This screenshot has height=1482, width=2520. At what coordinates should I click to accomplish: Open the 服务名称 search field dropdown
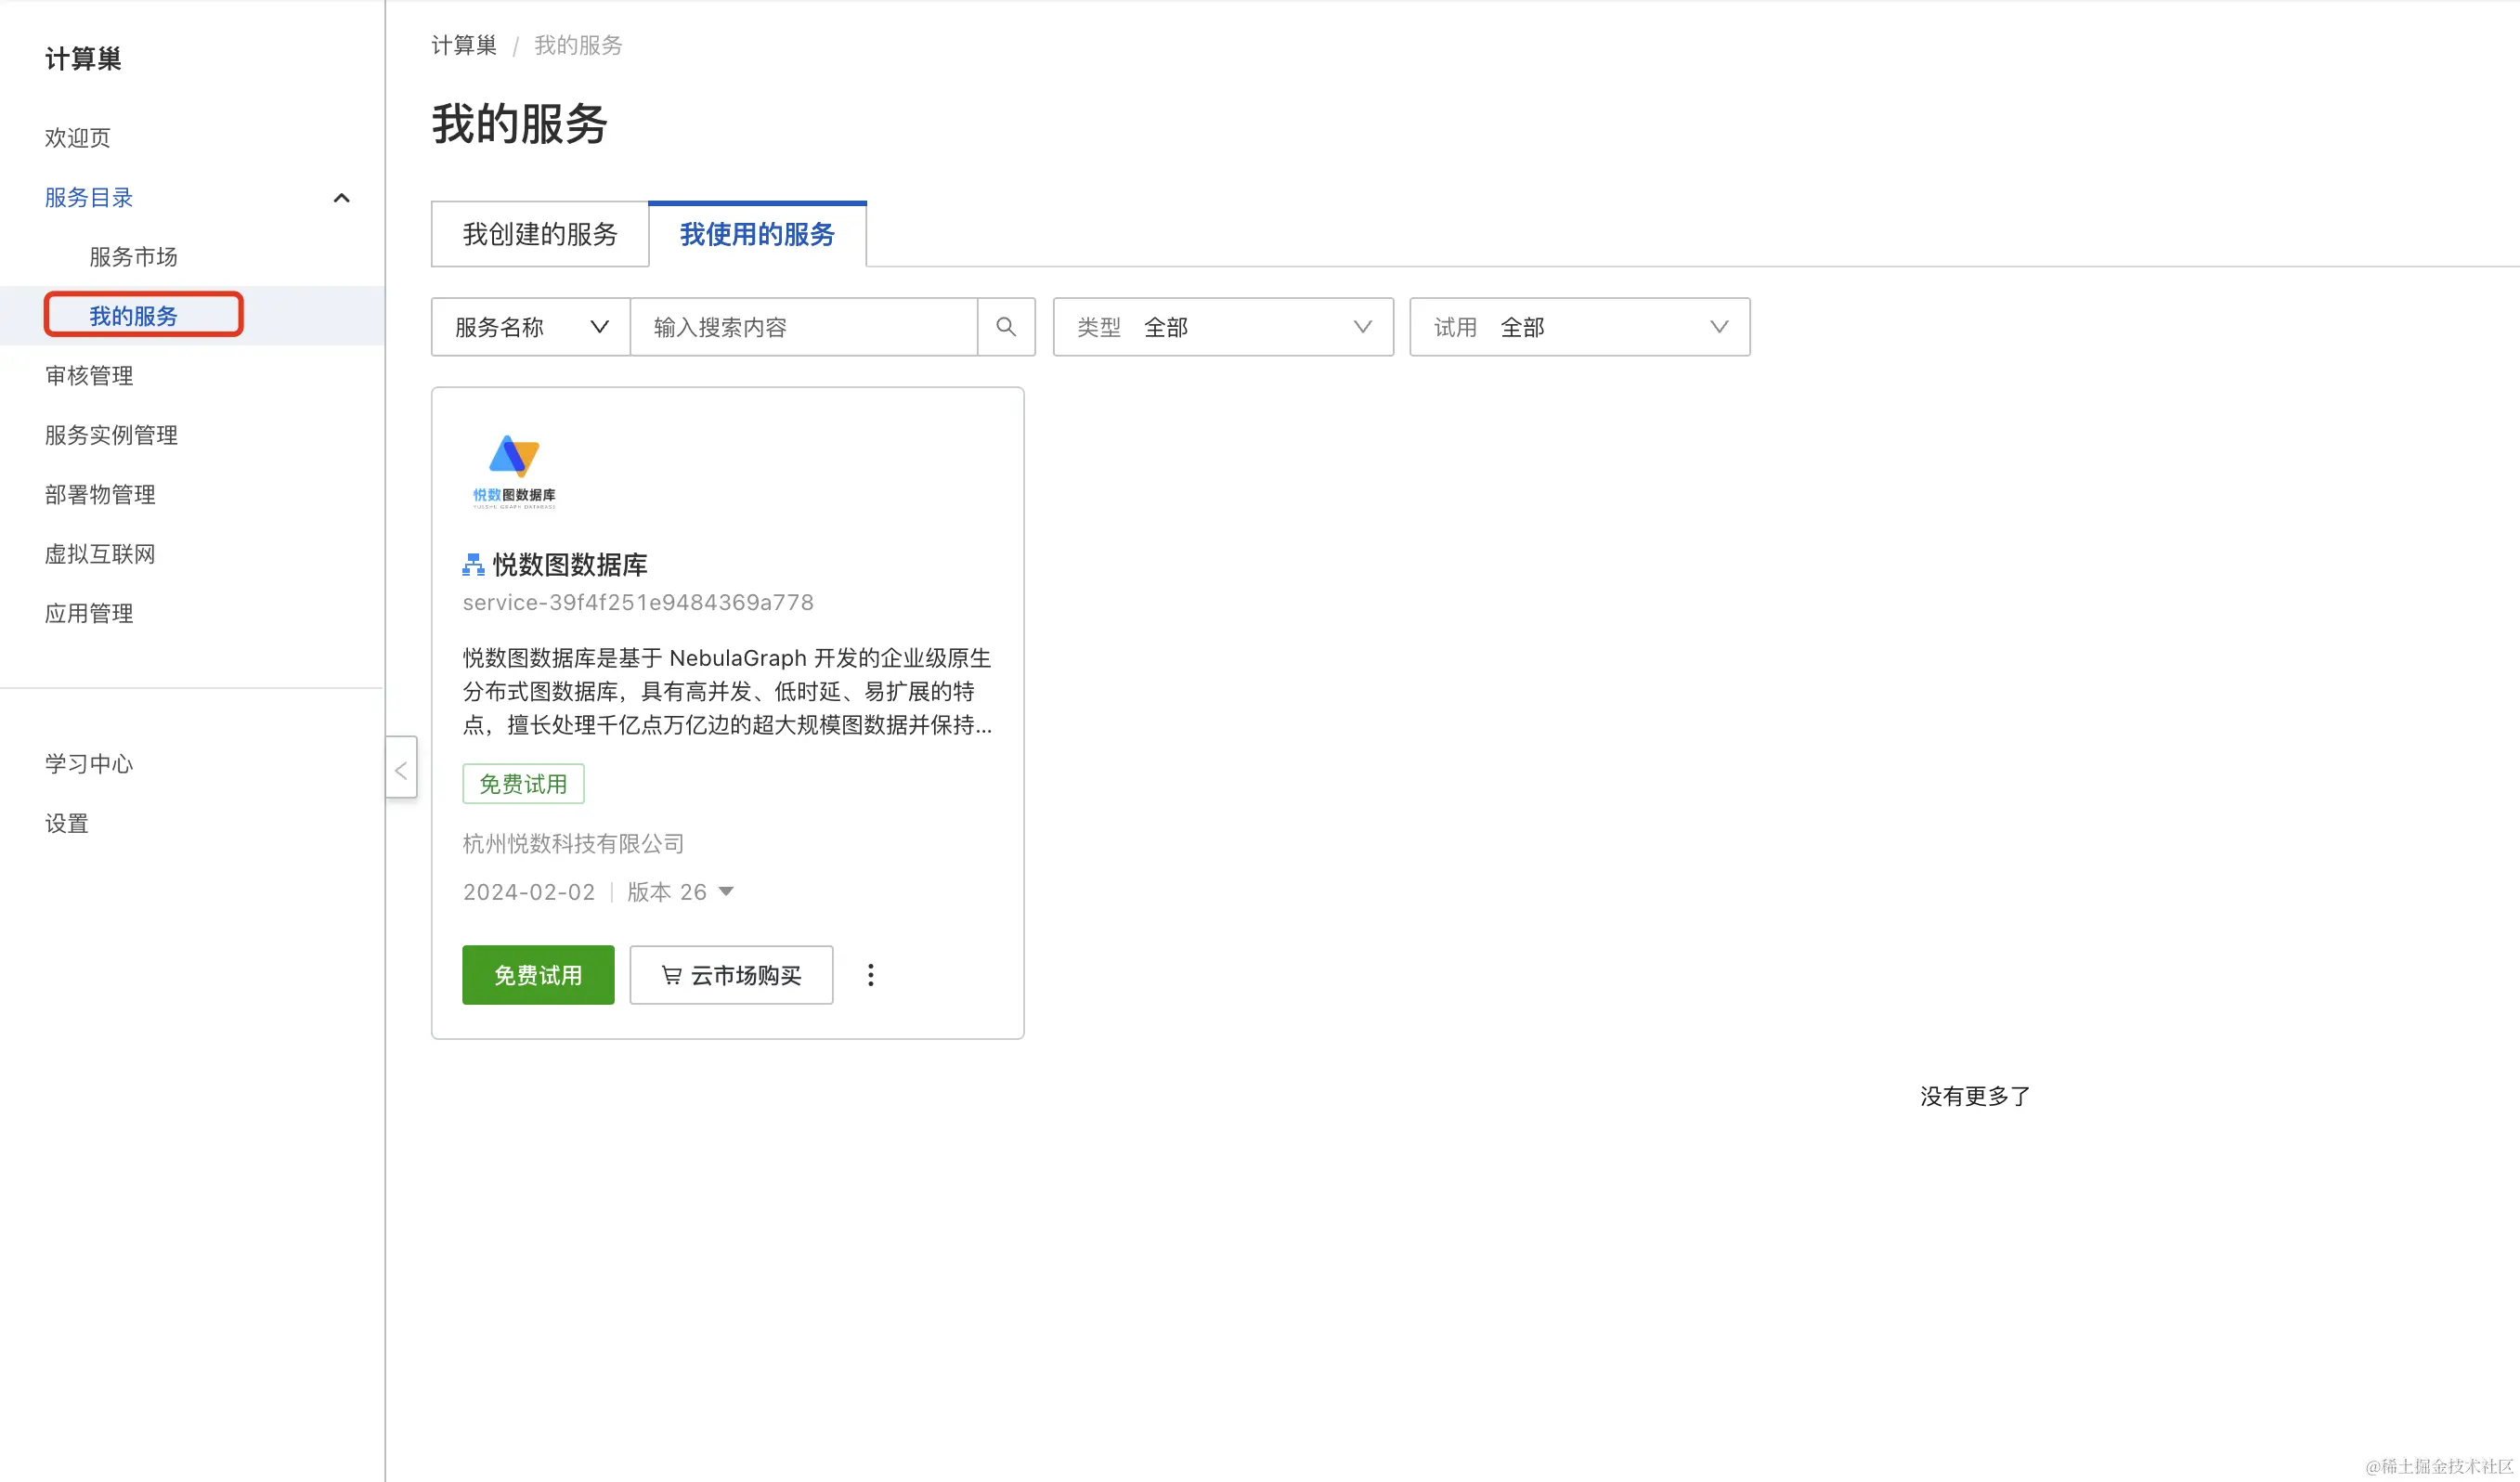531,327
